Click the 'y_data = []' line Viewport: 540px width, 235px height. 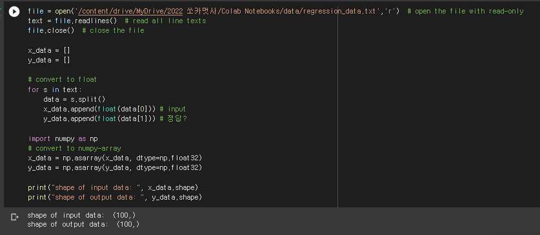[x=49, y=61]
